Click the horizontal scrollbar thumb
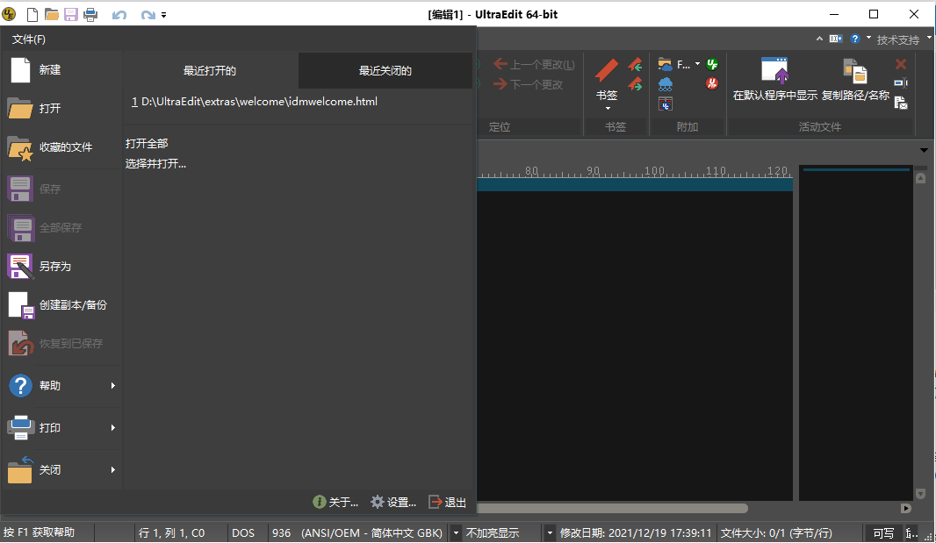This screenshot has width=936, height=543. click(613, 509)
